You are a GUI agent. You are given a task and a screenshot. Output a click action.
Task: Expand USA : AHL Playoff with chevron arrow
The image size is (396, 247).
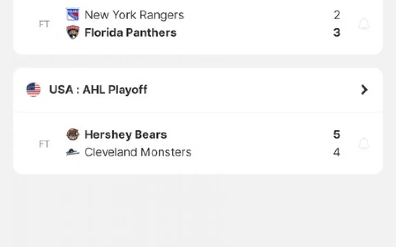click(364, 90)
